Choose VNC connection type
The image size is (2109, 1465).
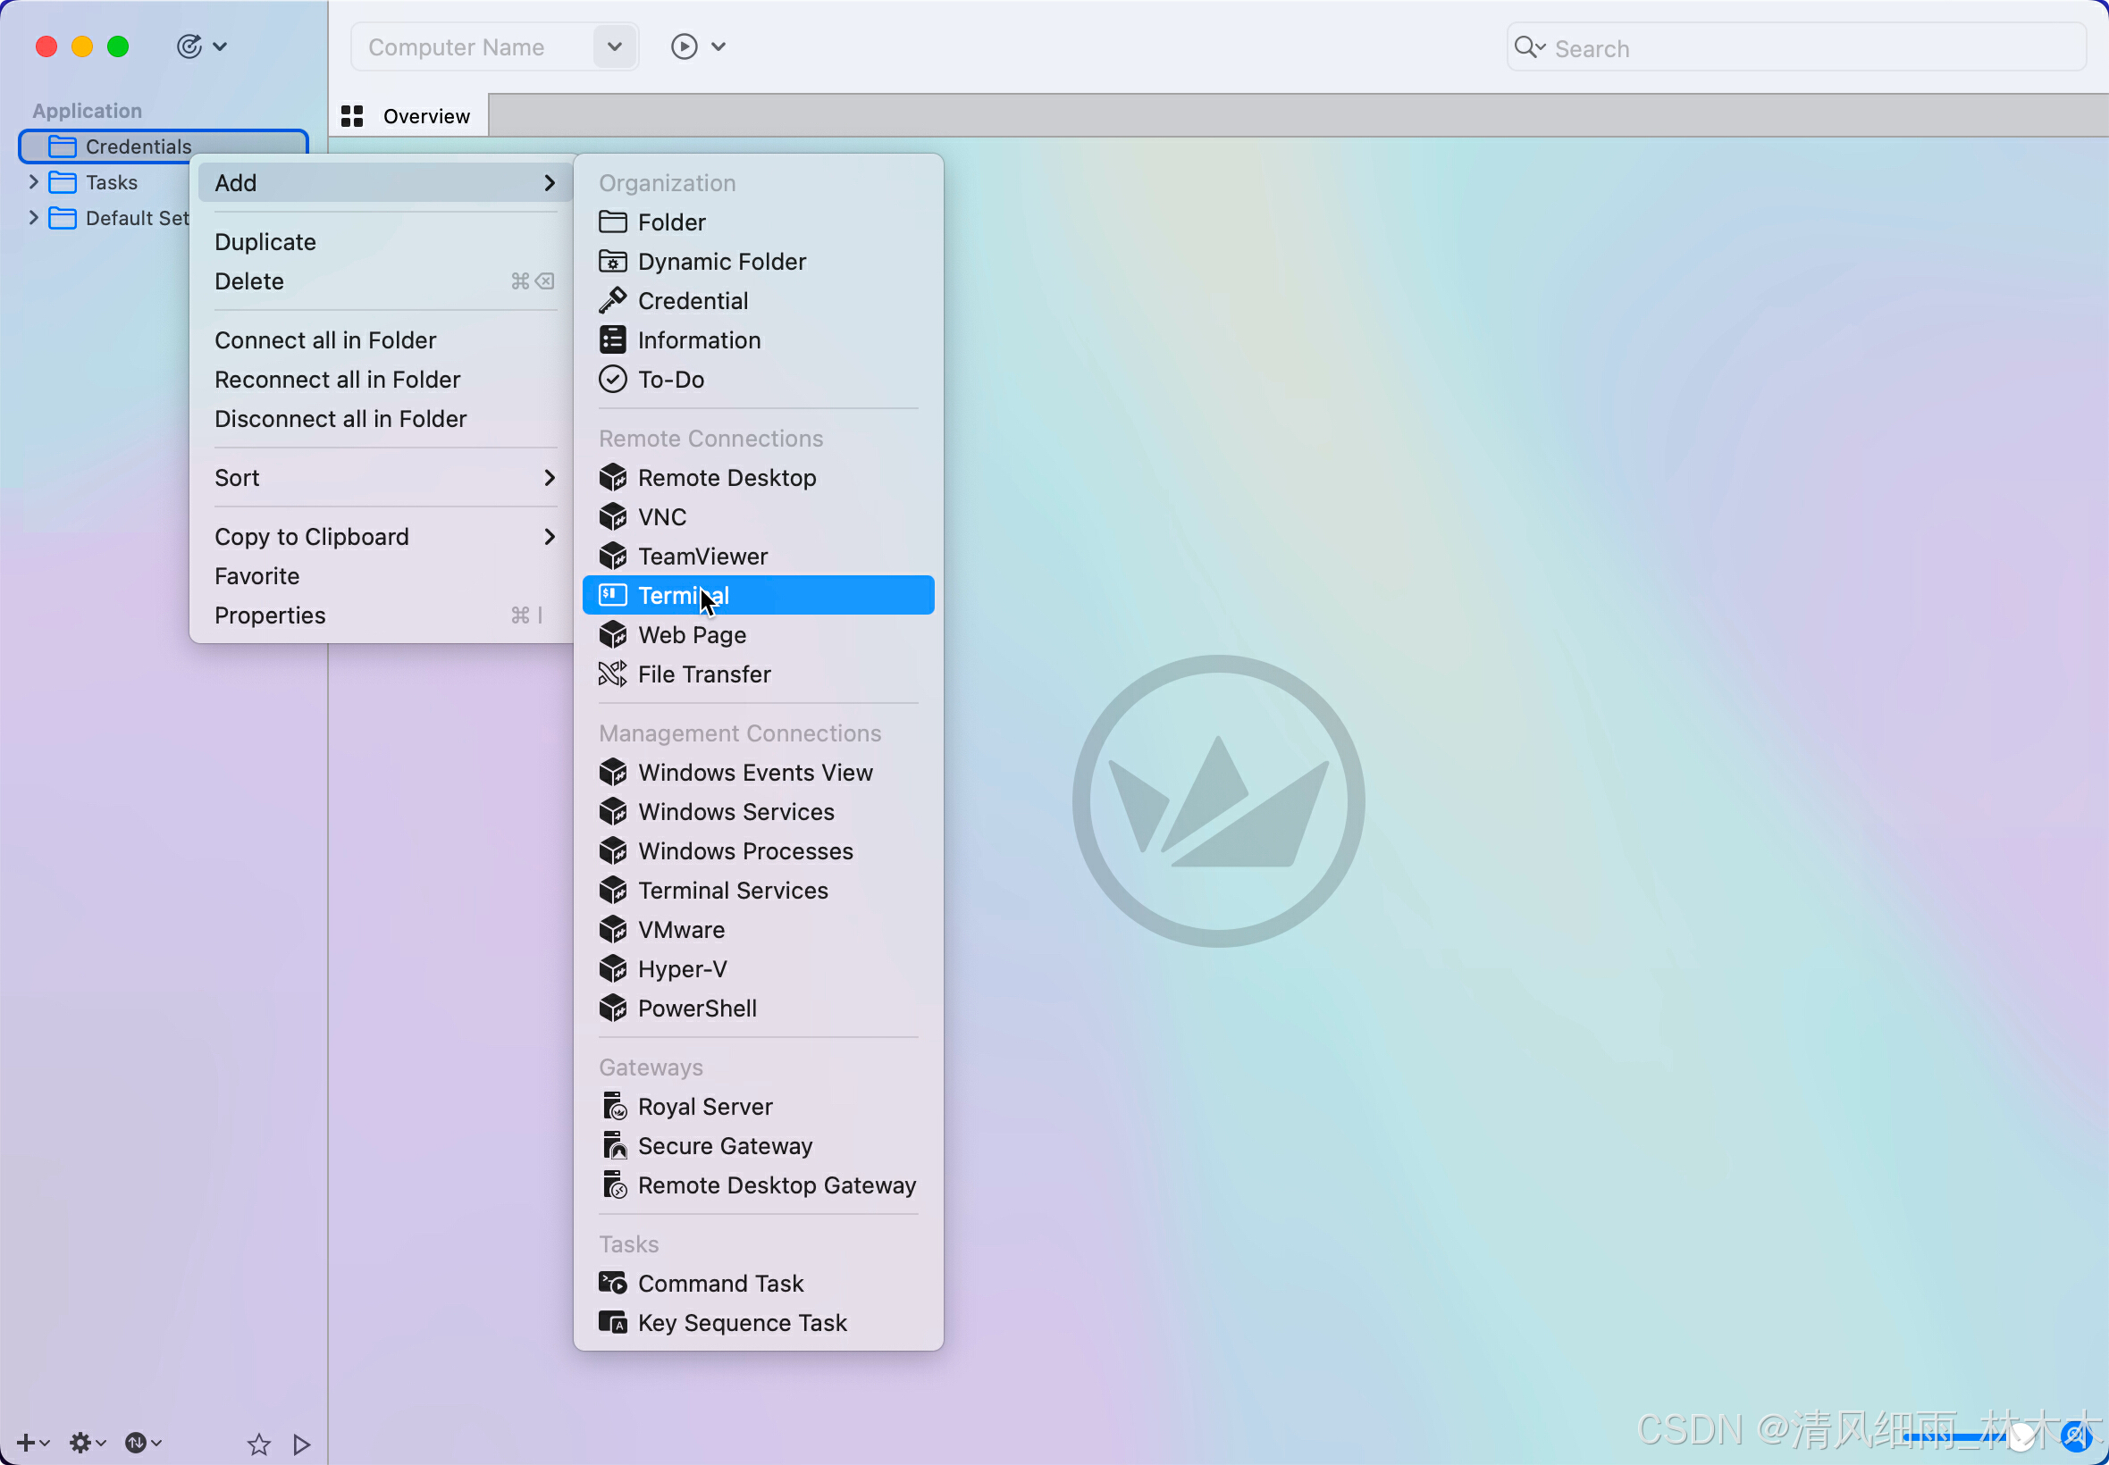point(759,518)
